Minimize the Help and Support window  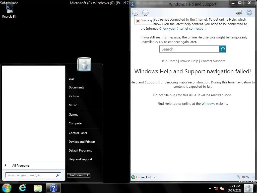233,3
